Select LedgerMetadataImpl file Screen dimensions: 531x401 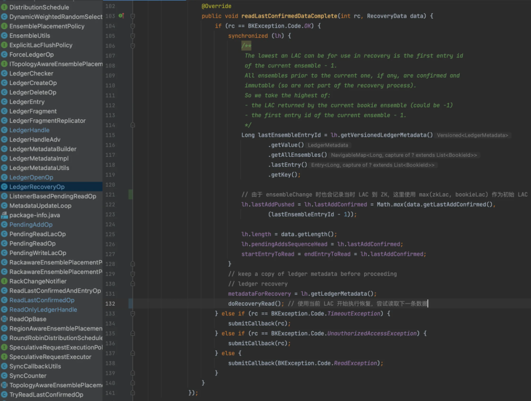[39, 158]
